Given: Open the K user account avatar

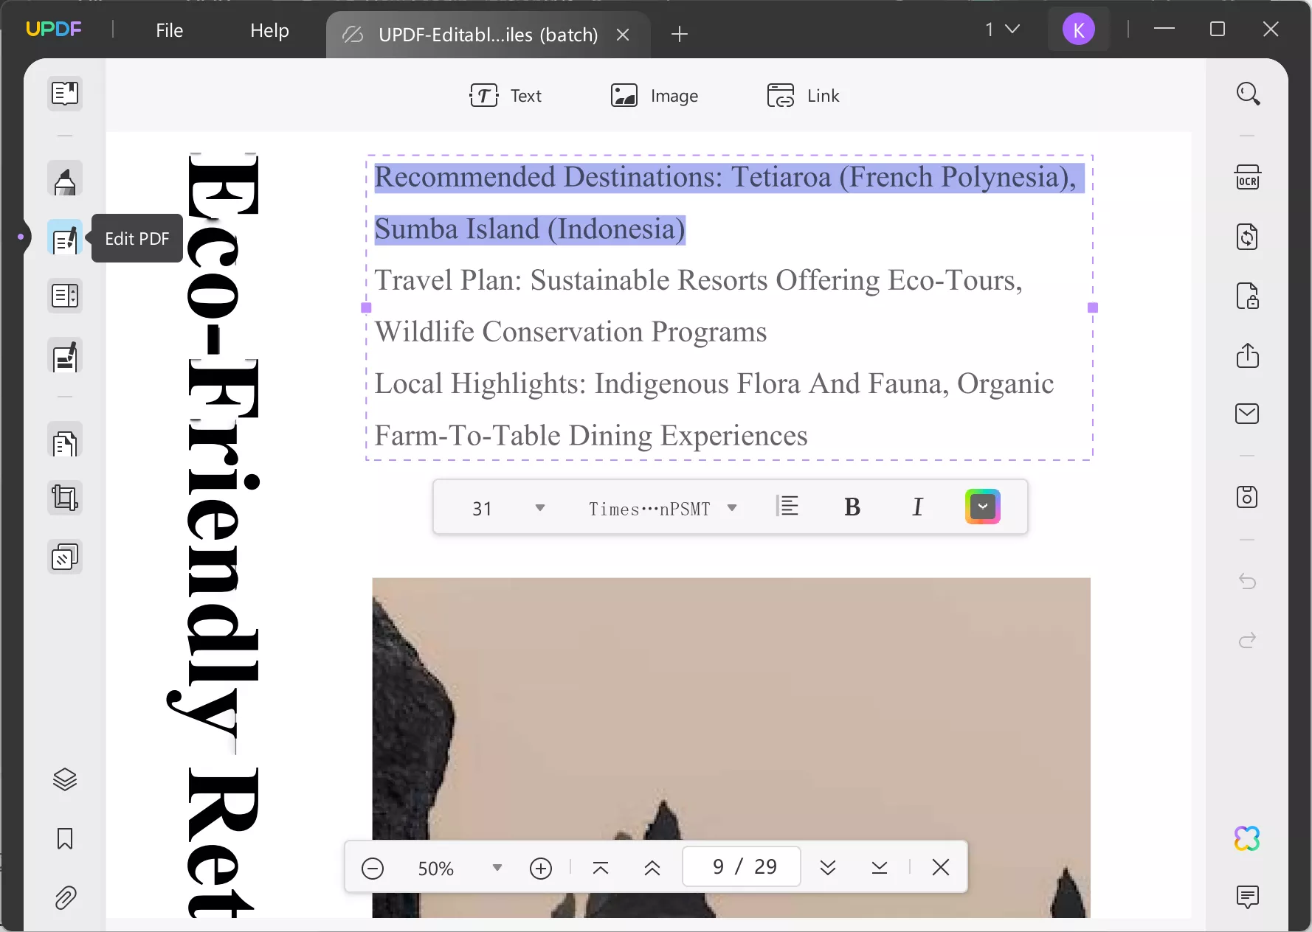Looking at the screenshot, I should click(x=1079, y=29).
